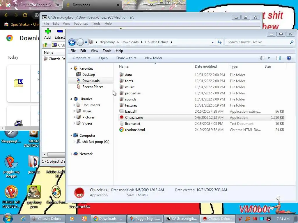Collapse the Computer tree group
This screenshot has height=223, width=298.
click(x=72, y=136)
